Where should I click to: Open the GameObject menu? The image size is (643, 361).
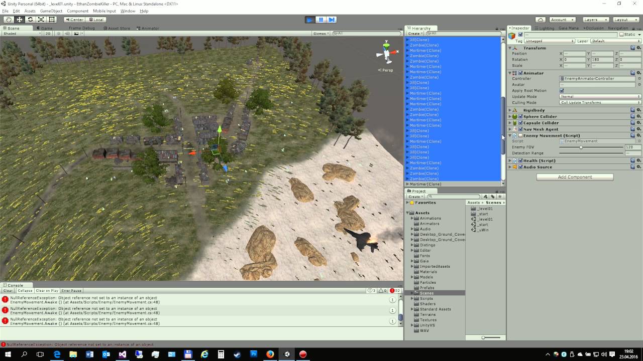click(51, 11)
